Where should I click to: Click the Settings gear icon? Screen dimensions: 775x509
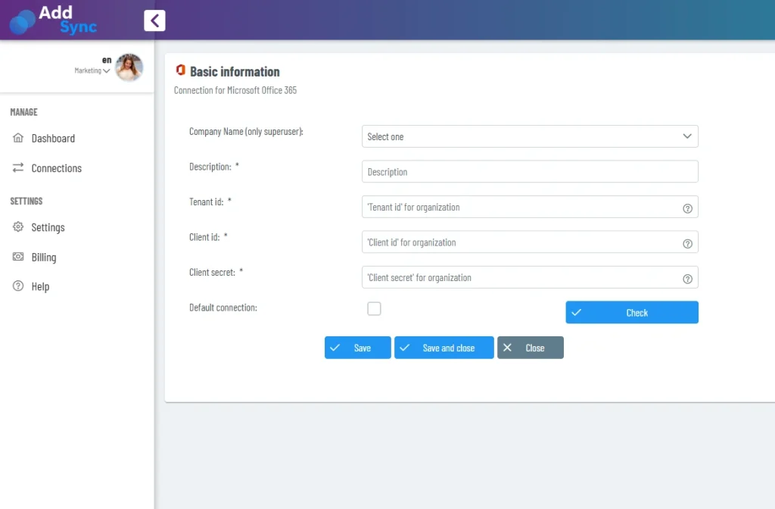point(18,227)
